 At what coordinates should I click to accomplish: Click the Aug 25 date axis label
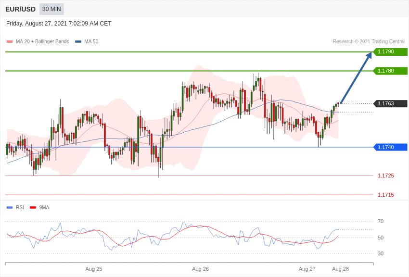[94, 269]
